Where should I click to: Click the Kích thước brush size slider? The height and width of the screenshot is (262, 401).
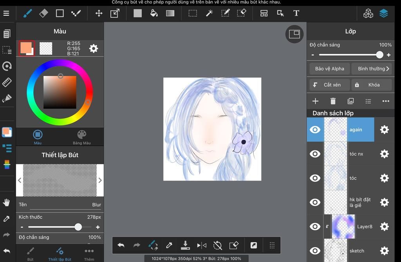pyautogui.click(x=60, y=227)
